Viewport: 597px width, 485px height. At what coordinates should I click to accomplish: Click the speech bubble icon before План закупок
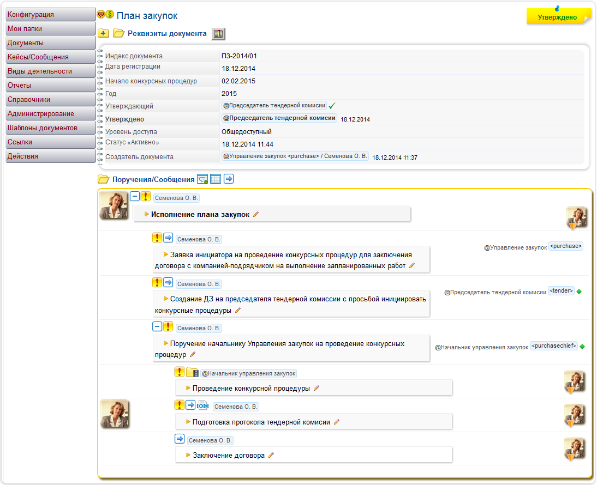pos(101,15)
